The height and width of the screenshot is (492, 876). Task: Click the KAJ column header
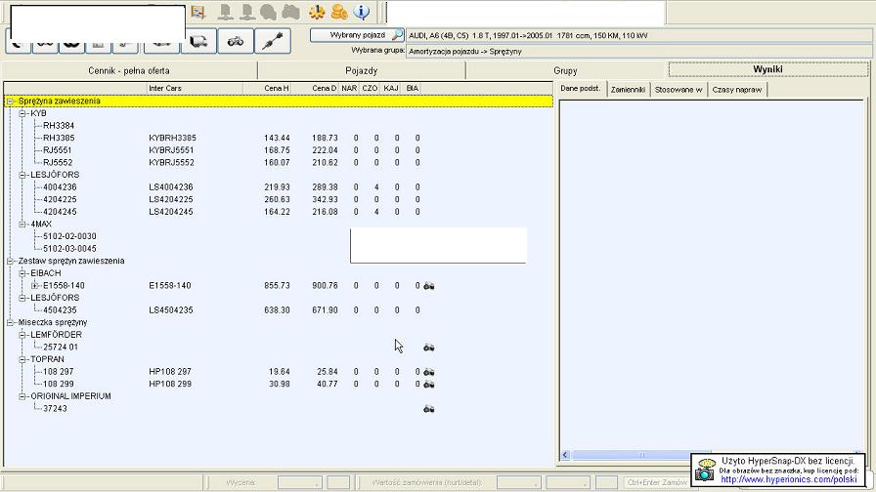(x=391, y=88)
